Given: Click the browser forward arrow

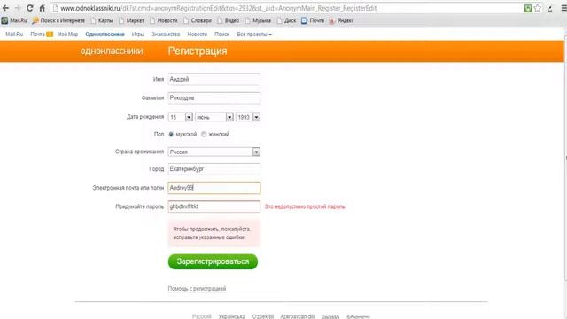Looking at the screenshot, I should [x=18, y=8].
